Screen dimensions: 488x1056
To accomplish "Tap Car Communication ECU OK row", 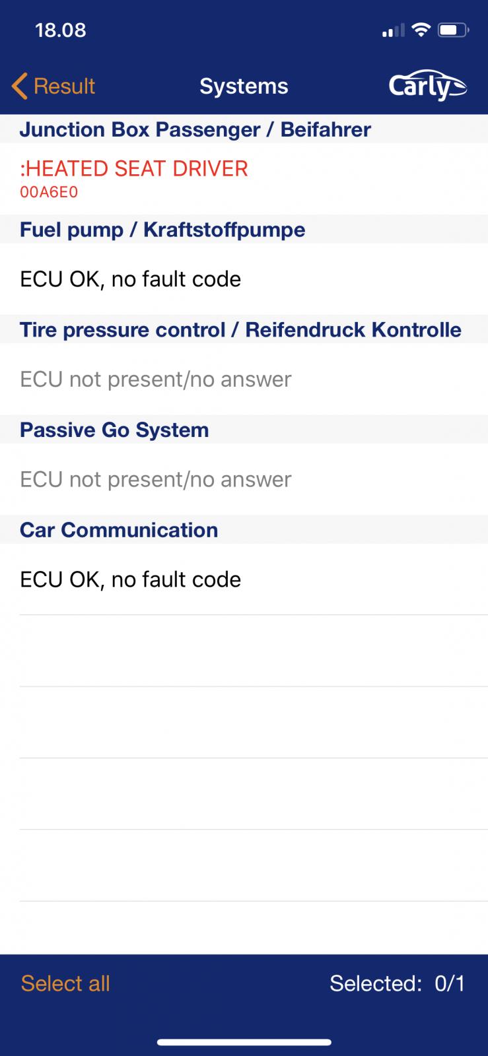I will click(x=131, y=580).
